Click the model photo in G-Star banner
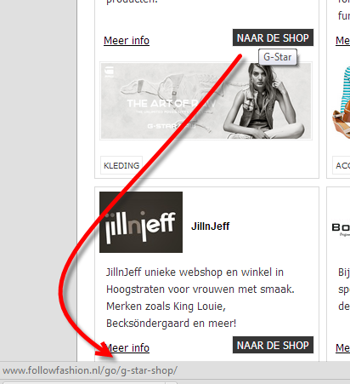 tap(263, 101)
